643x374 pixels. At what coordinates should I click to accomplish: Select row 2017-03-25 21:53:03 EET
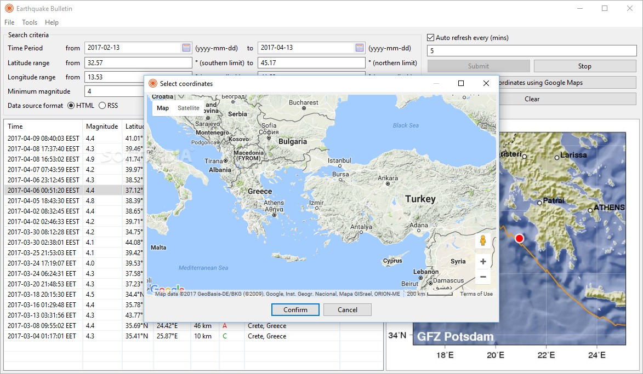coord(74,253)
